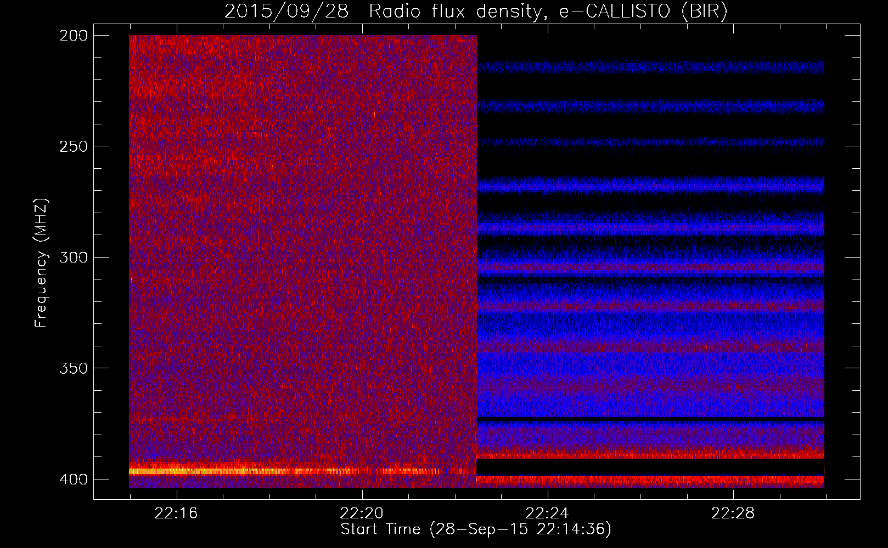Click the 'Start Time (28-Sep-15 22:14:36)' label
Image resolution: width=888 pixels, height=548 pixels.
point(476,529)
